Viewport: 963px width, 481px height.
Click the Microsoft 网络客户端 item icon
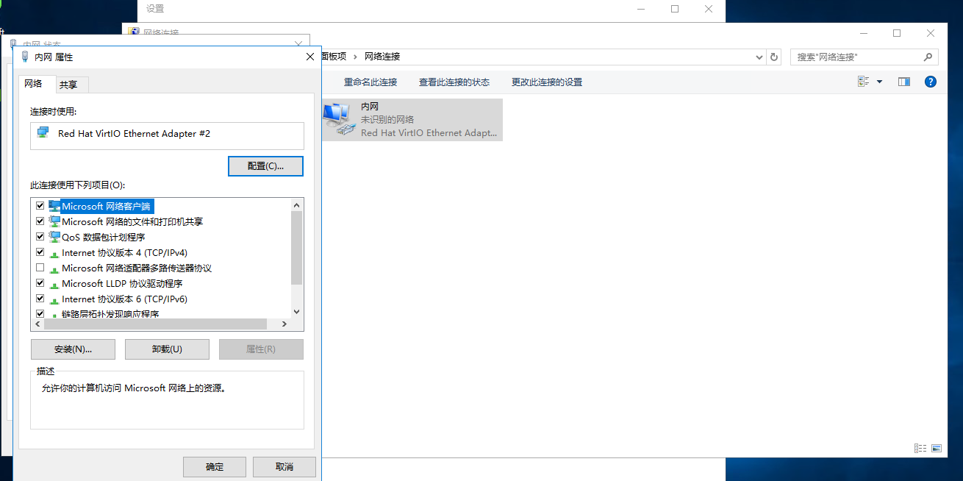54,206
